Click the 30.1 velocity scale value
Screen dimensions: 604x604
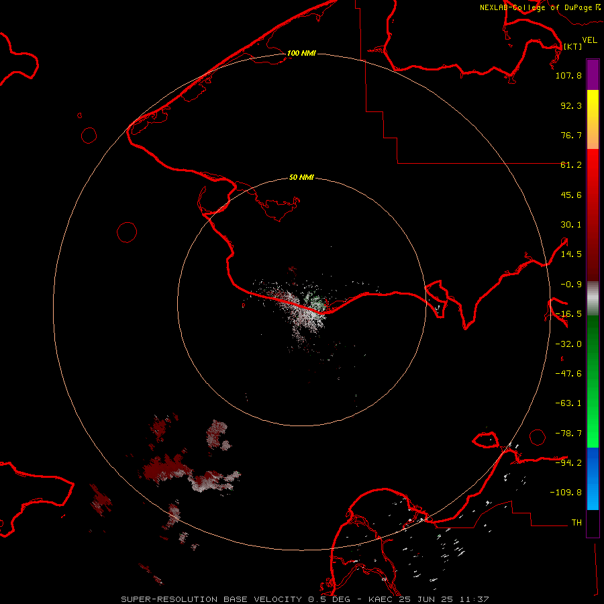pyautogui.click(x=571, y=225)
